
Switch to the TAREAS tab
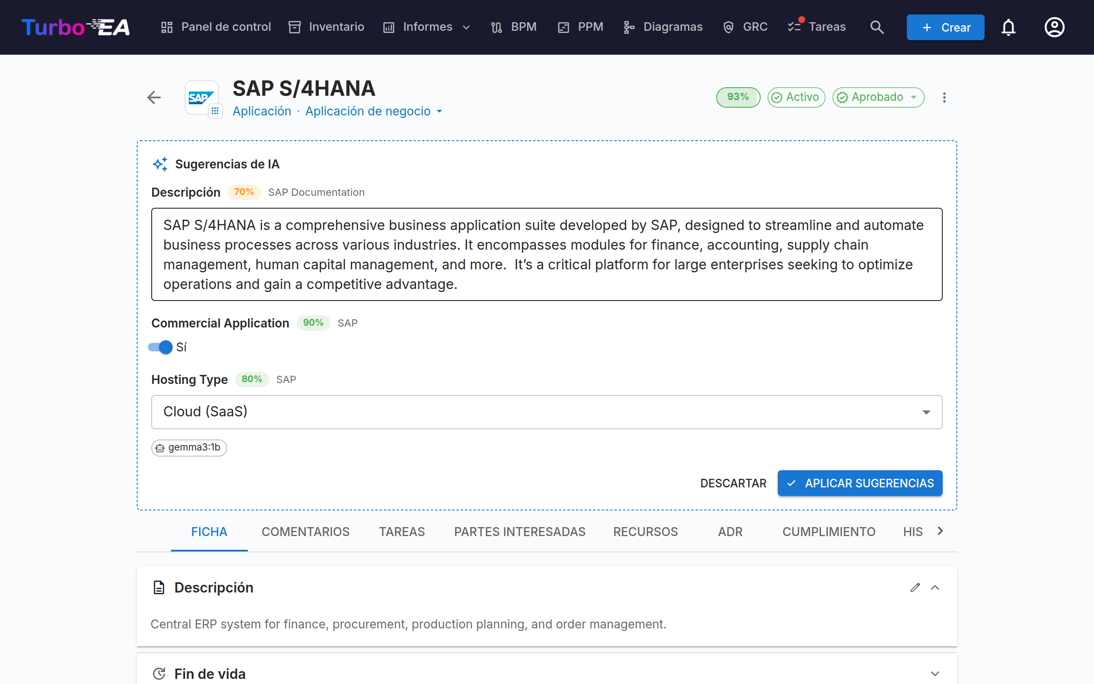click(402, 531)
